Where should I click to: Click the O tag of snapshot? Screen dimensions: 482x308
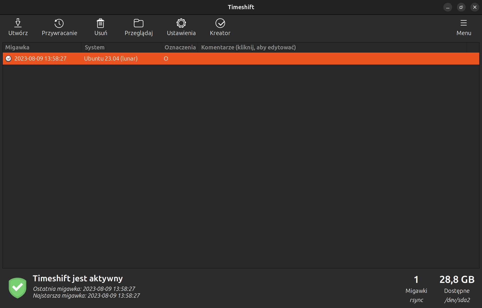[166, 58]
